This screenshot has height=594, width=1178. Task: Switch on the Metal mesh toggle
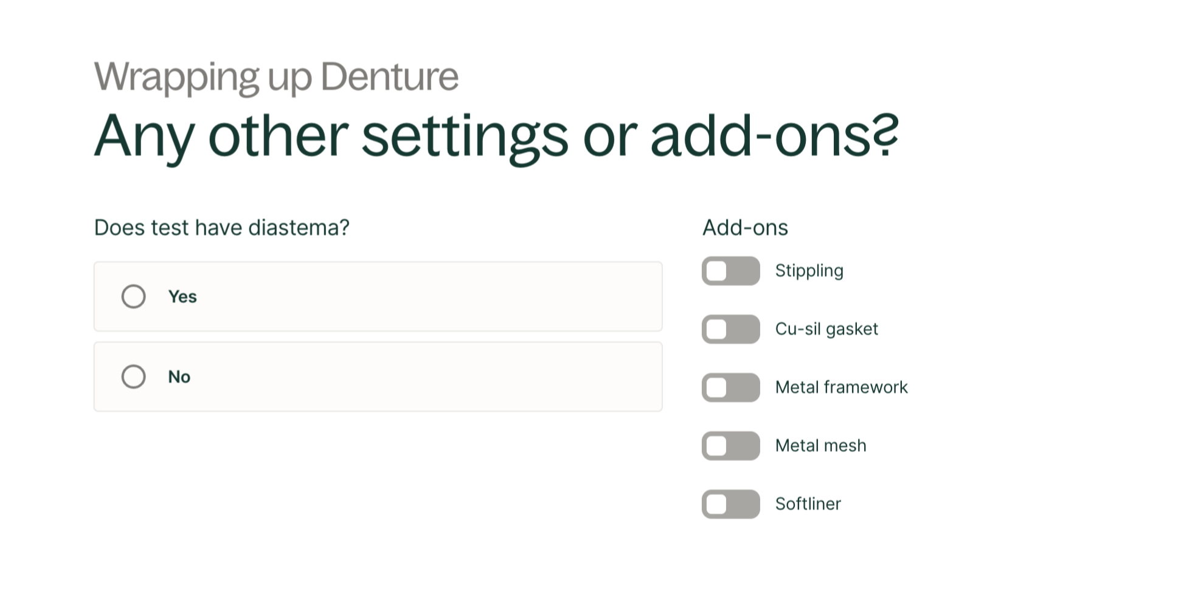click(730, 446)
